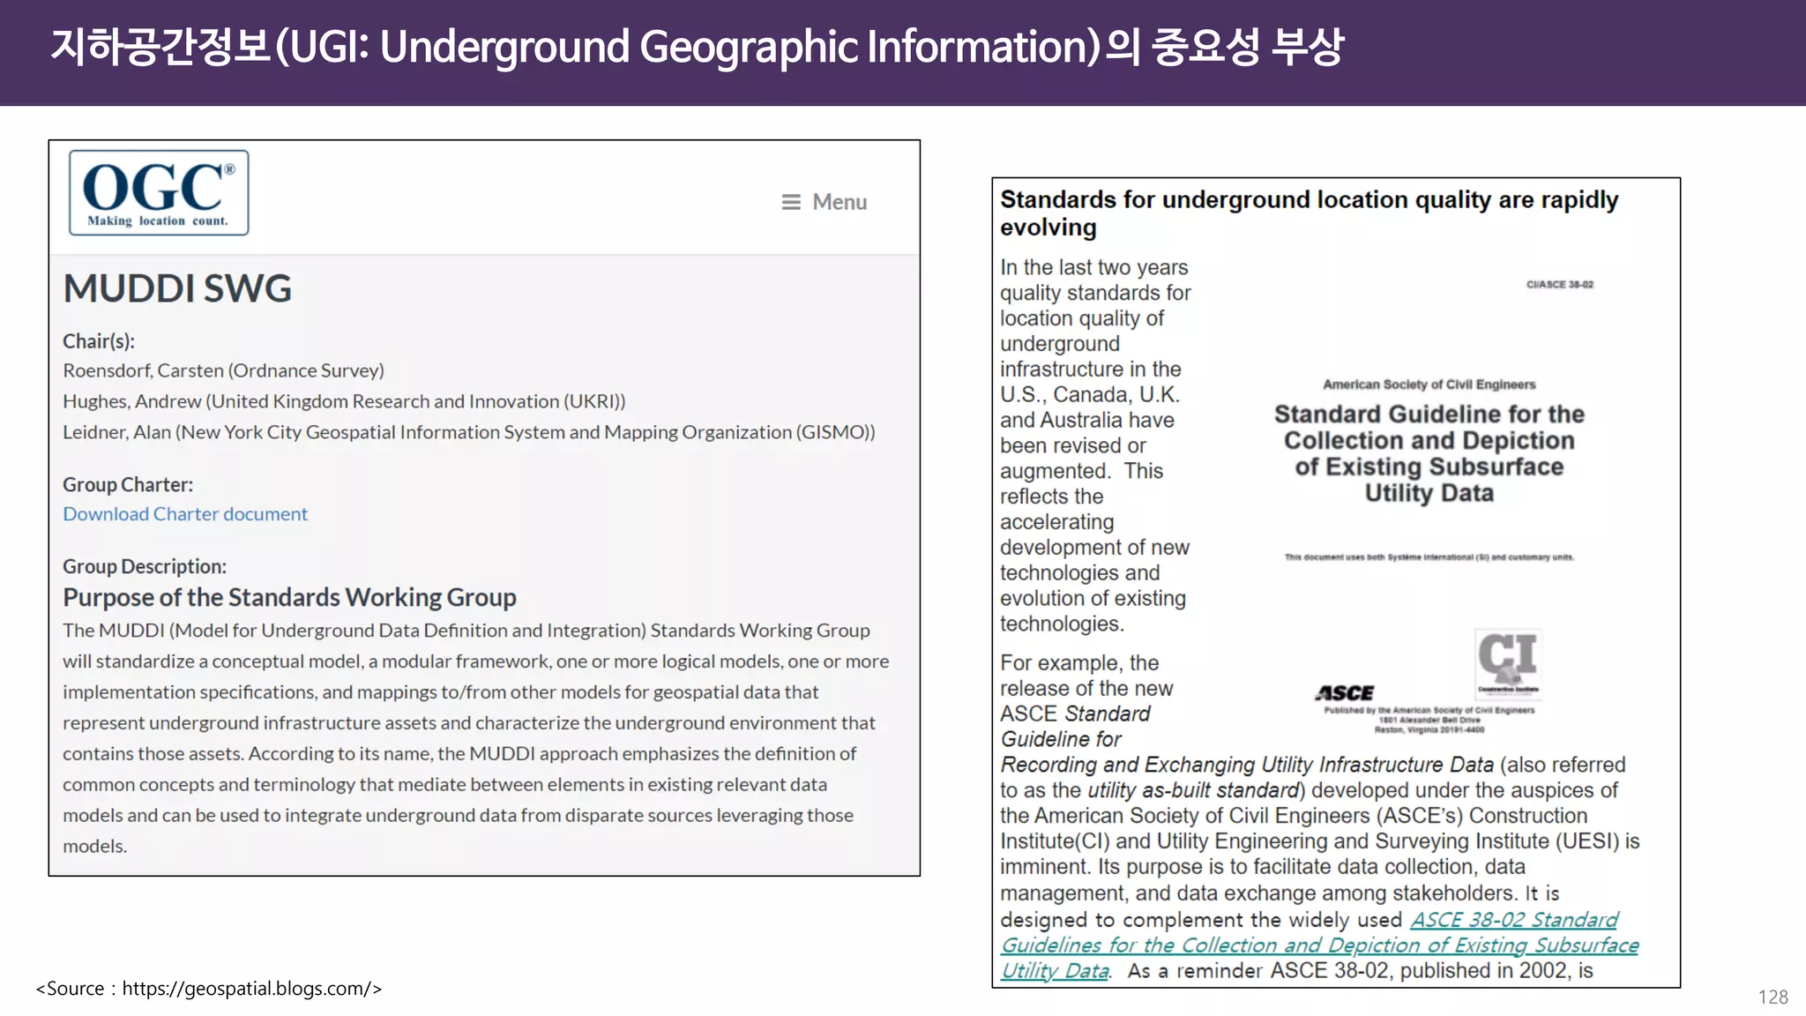Open the hamburger Menu icon
Image resolution: width=1806 pixels, height=1016 pixels.
click(791, 202)
